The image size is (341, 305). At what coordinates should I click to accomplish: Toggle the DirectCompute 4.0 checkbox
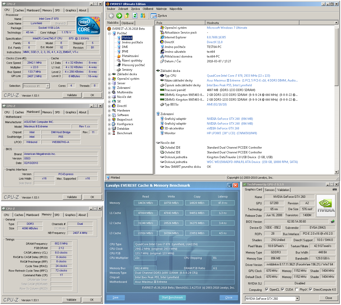(311, 290)
